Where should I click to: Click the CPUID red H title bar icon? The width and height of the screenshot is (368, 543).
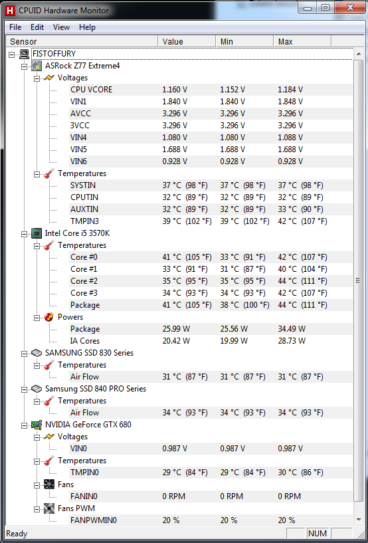click(11, 10)
